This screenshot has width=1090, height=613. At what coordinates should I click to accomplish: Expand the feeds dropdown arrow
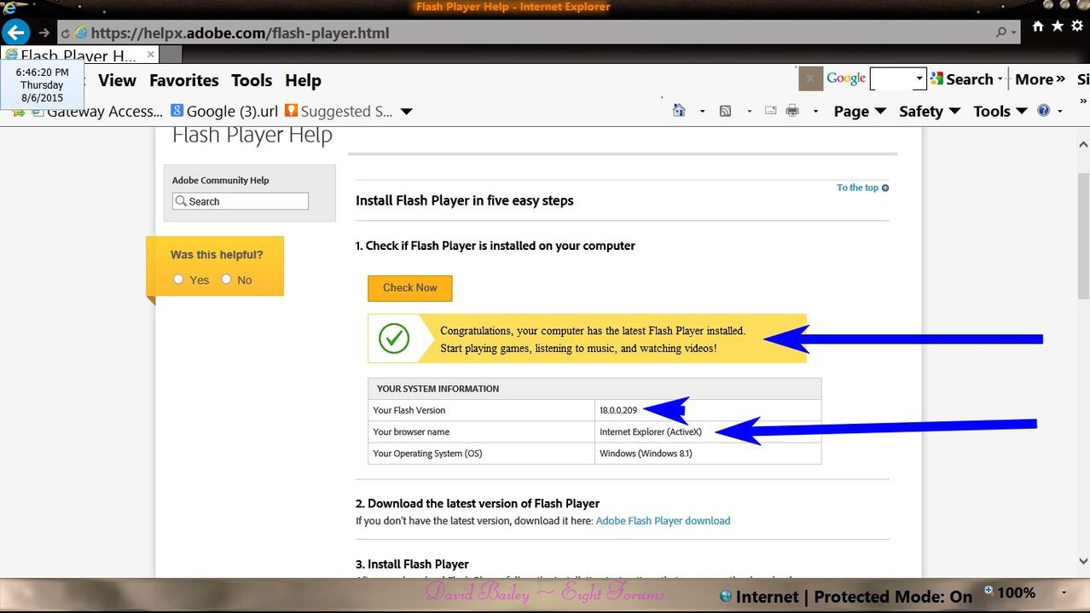tap(749, 112)
